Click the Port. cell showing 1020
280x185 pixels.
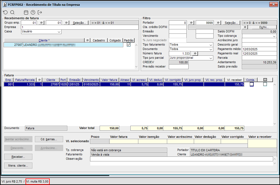[x=63, y=84]
